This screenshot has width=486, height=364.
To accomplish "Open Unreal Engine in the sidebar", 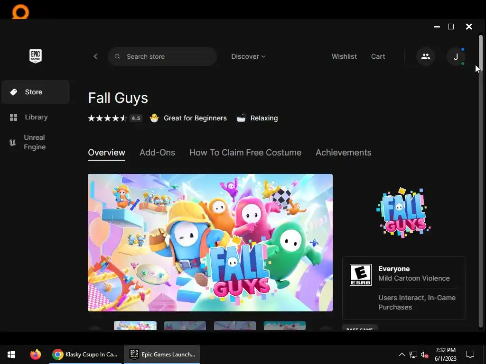I will click(36, 142).
